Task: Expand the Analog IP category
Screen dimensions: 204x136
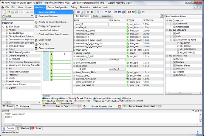Action: point(7,30)
